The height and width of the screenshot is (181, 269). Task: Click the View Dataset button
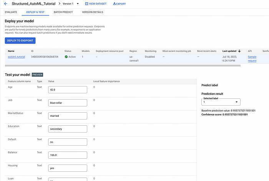[x=96, y=3]
